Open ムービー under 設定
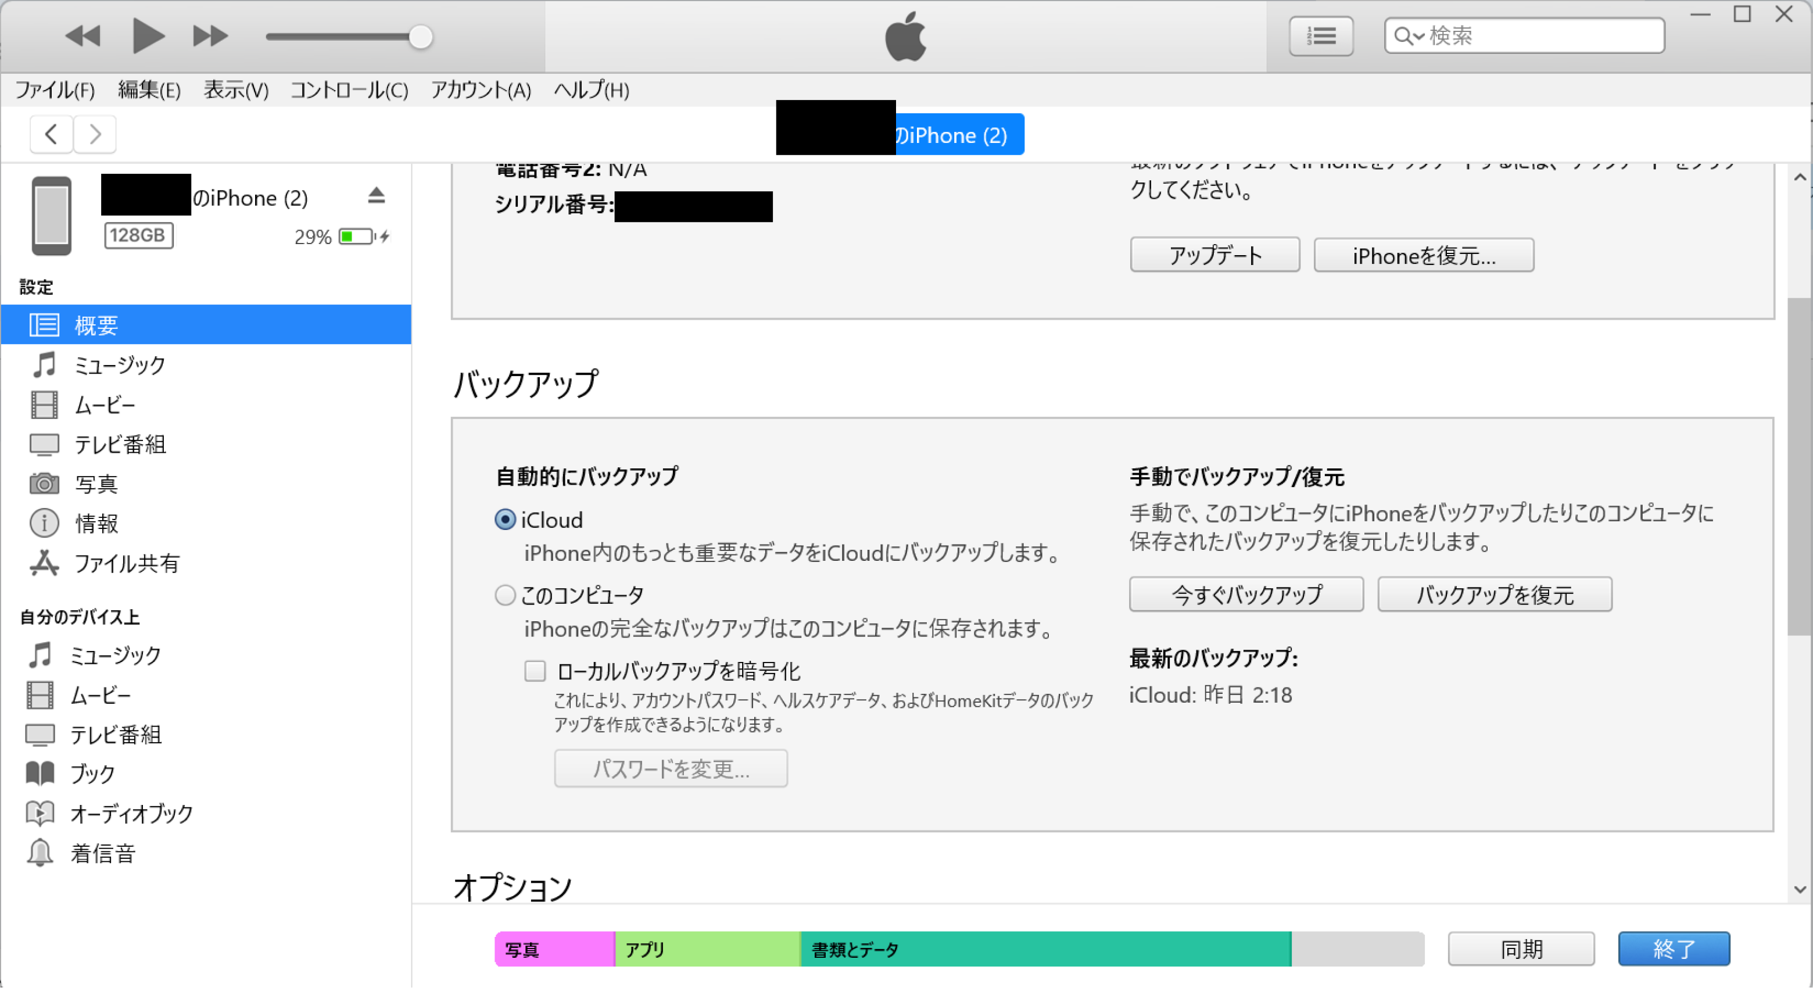The height and width of the screenshot is (988, 1813). point(206,404)
